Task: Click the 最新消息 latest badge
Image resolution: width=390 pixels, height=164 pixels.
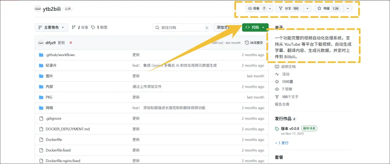Action: (x=309, y=128)
